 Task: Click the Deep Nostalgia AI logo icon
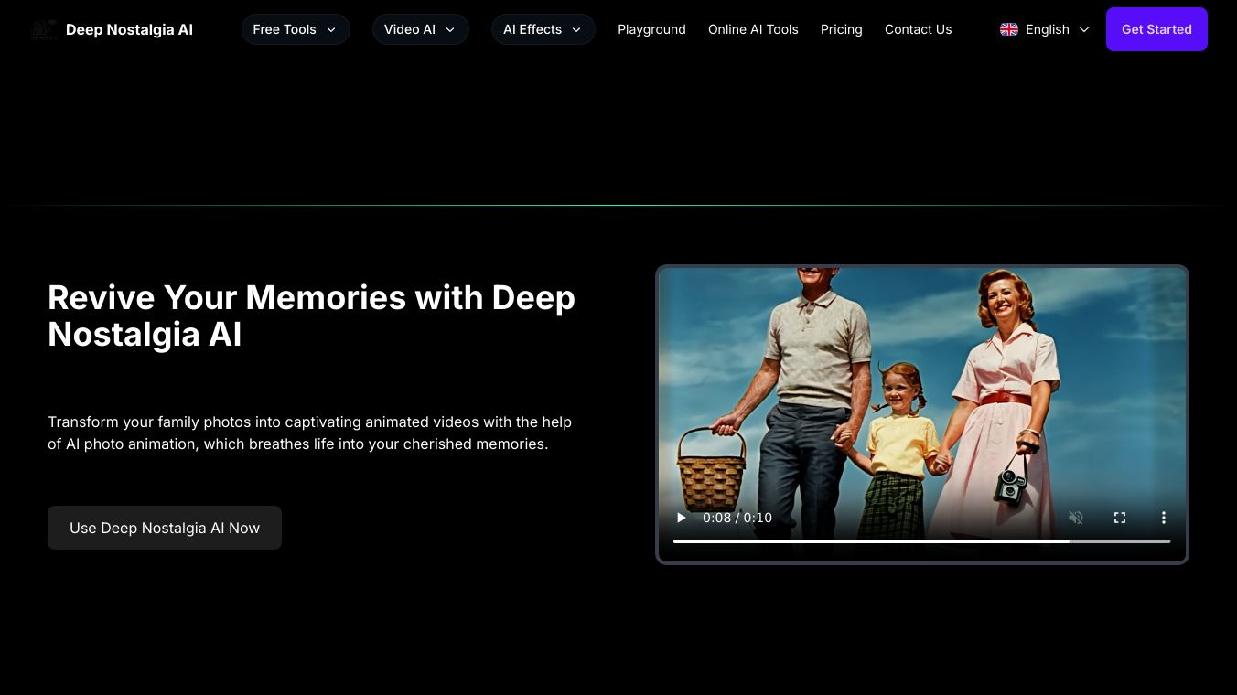(43, 29)
